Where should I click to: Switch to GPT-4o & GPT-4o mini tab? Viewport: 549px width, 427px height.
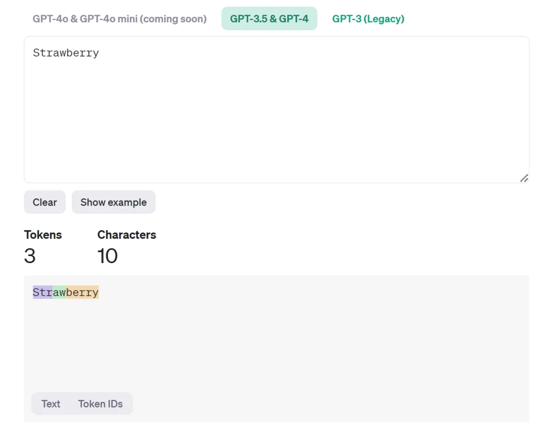[x=119, y=19]
